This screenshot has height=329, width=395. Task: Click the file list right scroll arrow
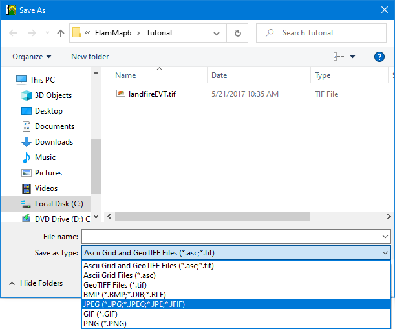point(389,216)
